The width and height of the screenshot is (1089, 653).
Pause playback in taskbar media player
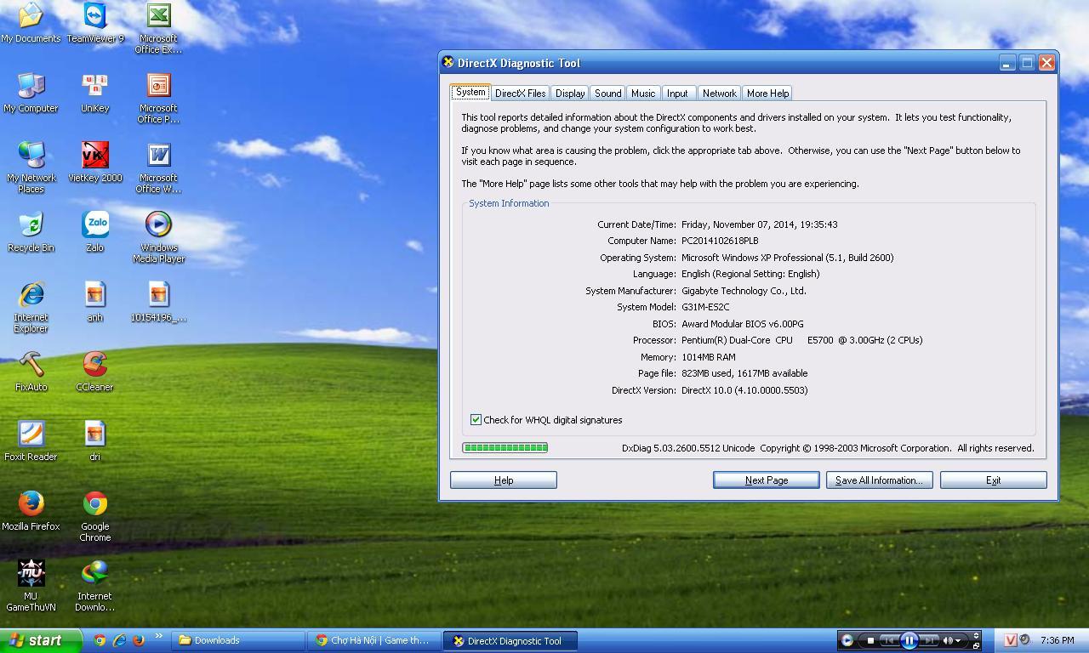(909, 641)
